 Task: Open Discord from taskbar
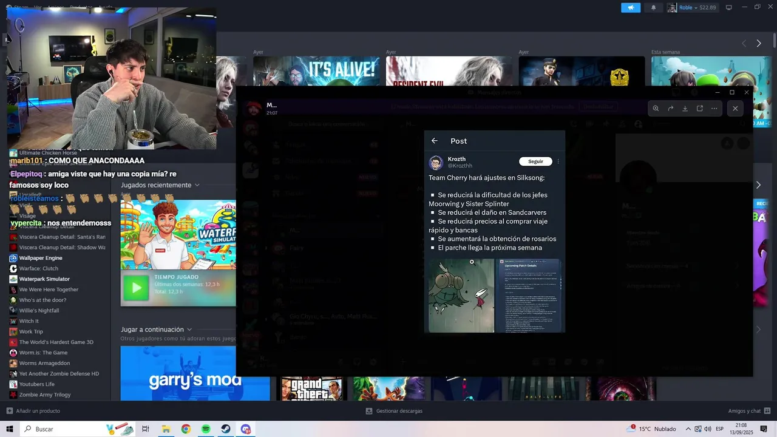tap(246, 429)
